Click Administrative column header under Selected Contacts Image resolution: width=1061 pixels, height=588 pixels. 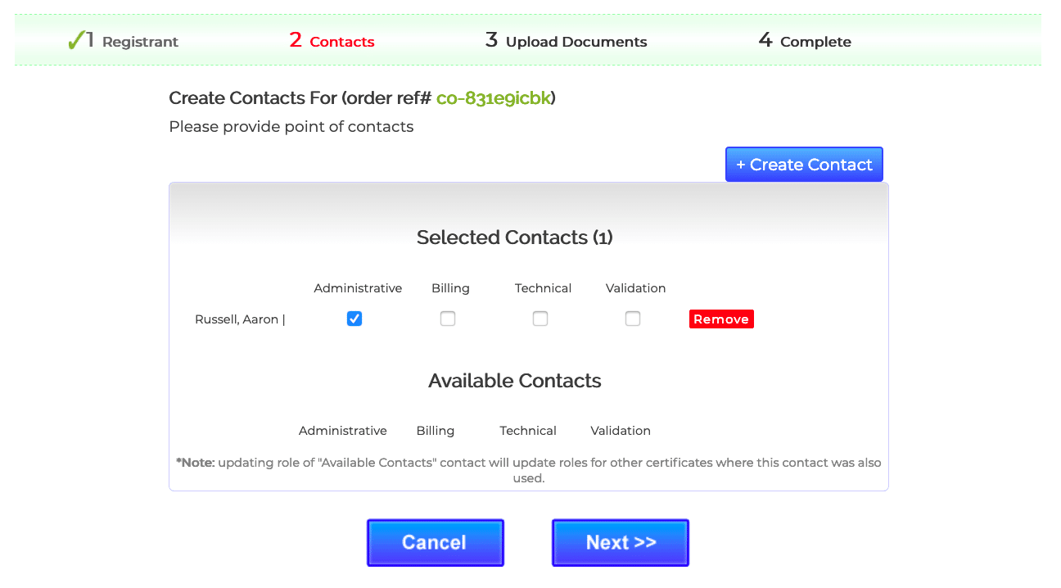tap(358, 288)
